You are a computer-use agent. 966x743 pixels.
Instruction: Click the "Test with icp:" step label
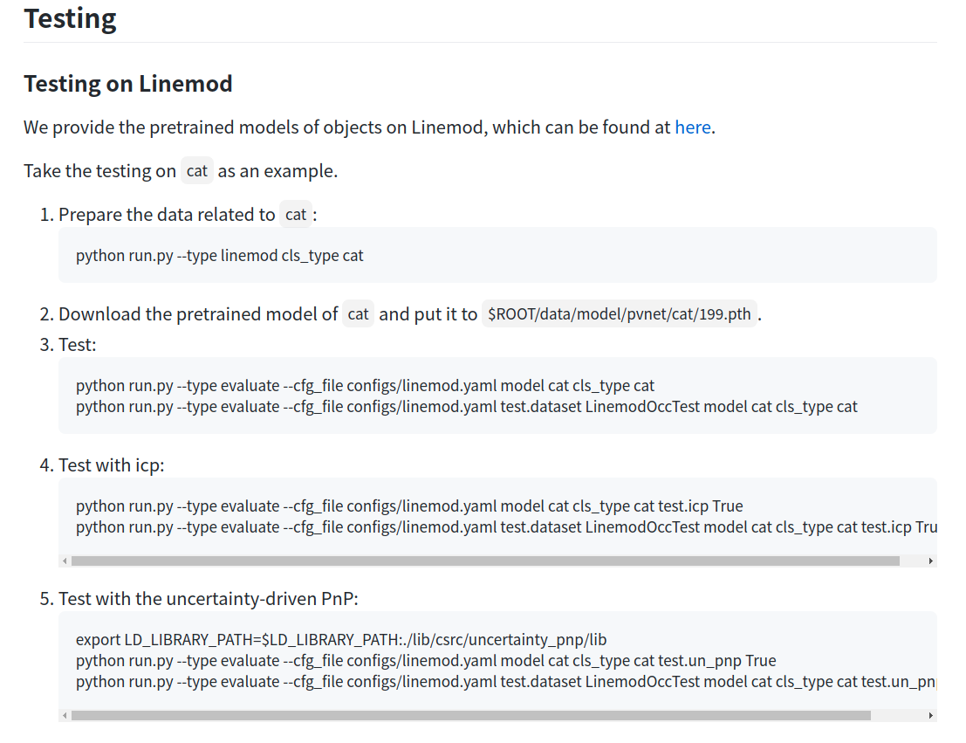click(111, 465)
